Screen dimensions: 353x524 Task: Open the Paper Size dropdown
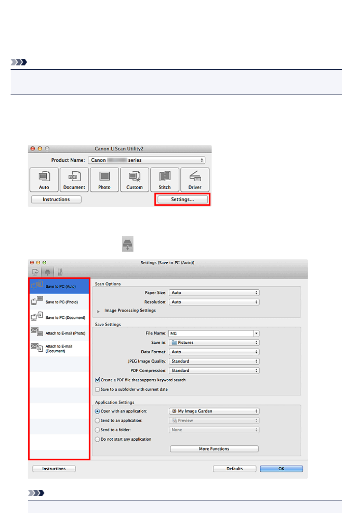pos(214,293)
